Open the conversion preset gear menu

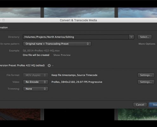[49, 65]
